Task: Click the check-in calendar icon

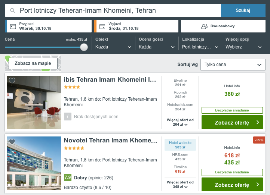Action: tap(13, 26)
